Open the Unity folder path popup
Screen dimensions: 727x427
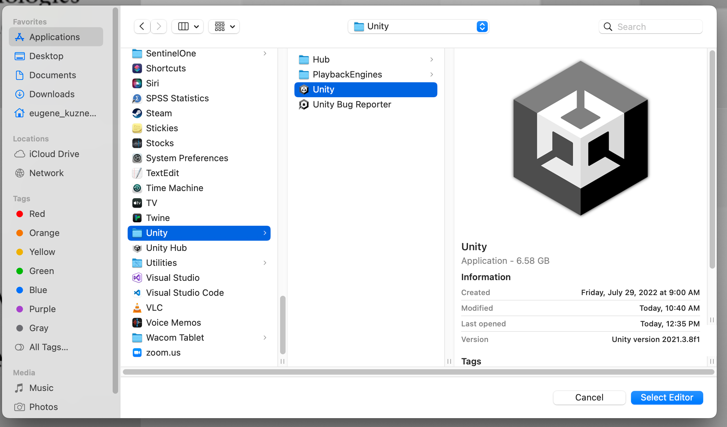click(x=418, y=27)
